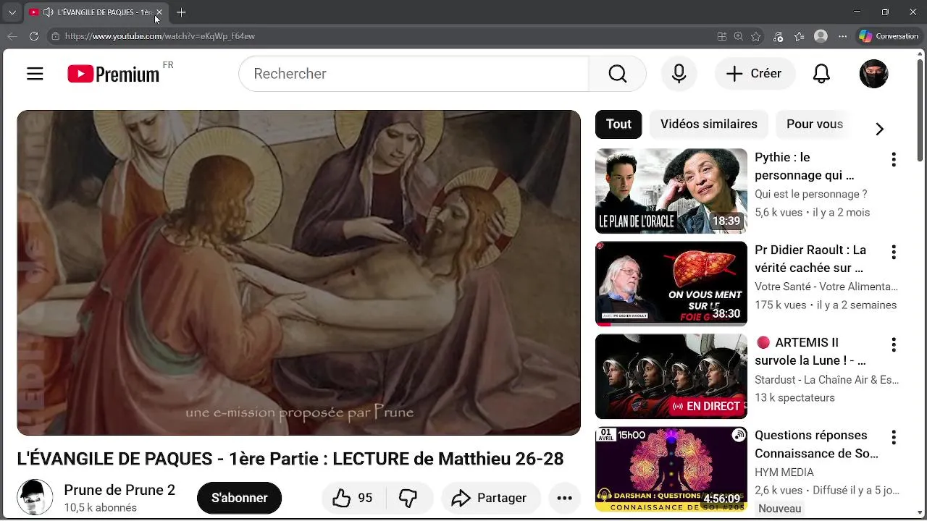927x521 pixels.
Task: Reload the page in browser
Action: click(33, 36)
